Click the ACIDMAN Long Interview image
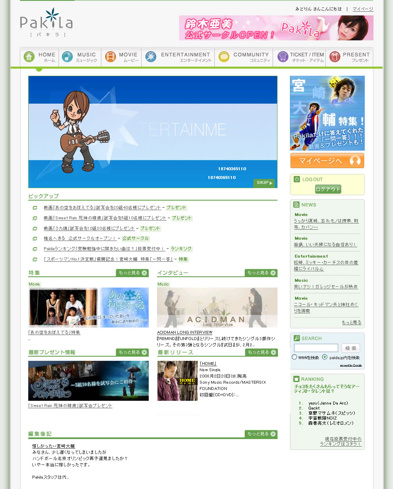 point(217,308)
